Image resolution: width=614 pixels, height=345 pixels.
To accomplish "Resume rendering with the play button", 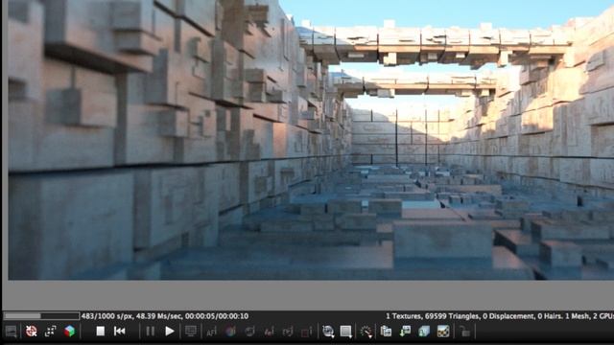I will [x=170, y=332].
